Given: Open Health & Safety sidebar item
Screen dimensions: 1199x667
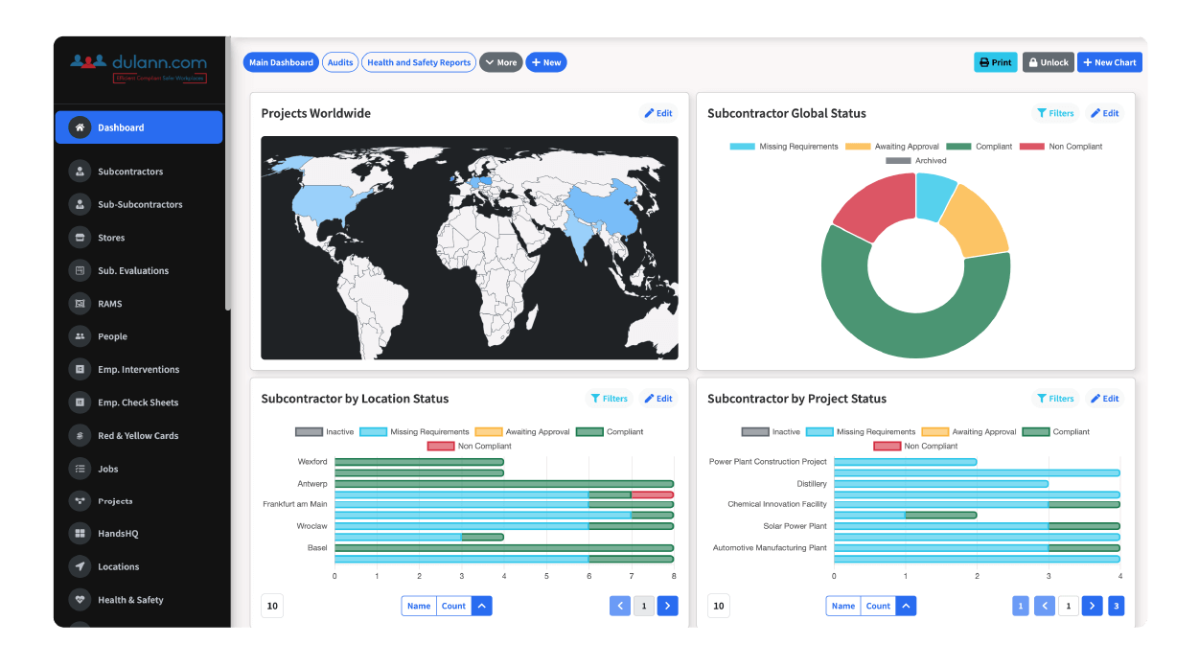Looking at the screenshot, I should [130, 600].
